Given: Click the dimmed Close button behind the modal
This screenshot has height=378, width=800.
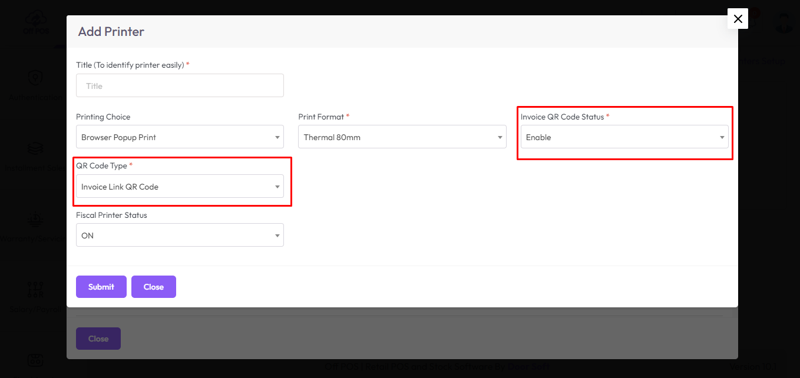Looking at the screenshot, I should tap(98, 339).
